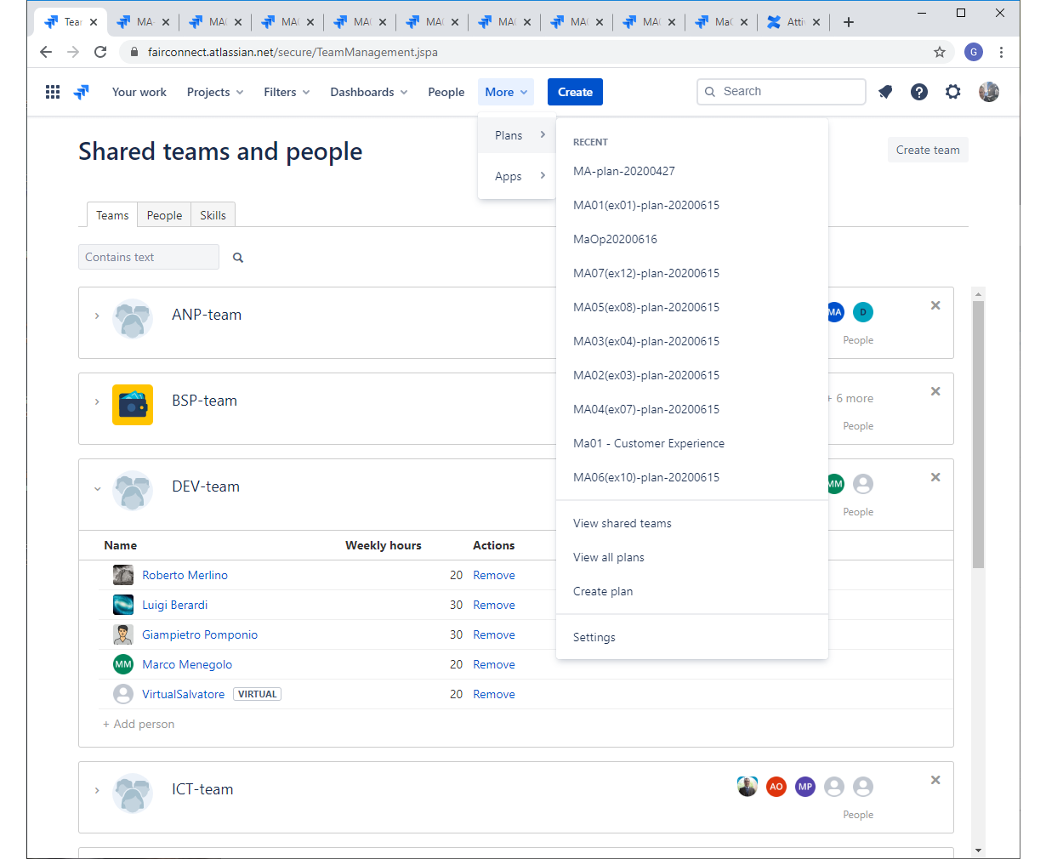This screenshot has height=859, width=1046.
Task: Go back with the browser back arrow
Action: coord(46,52)
